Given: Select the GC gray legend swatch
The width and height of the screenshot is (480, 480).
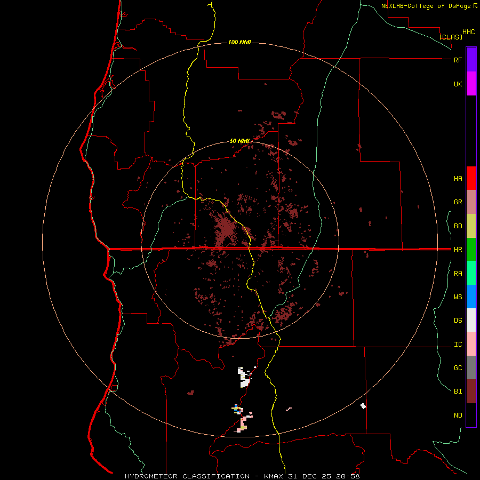Looking at the screenshot, I should [x=471, y=367].
